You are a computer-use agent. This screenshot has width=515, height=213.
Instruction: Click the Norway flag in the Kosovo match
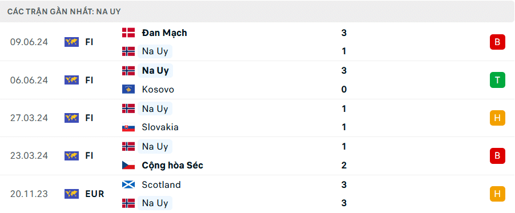click(128, 71)
